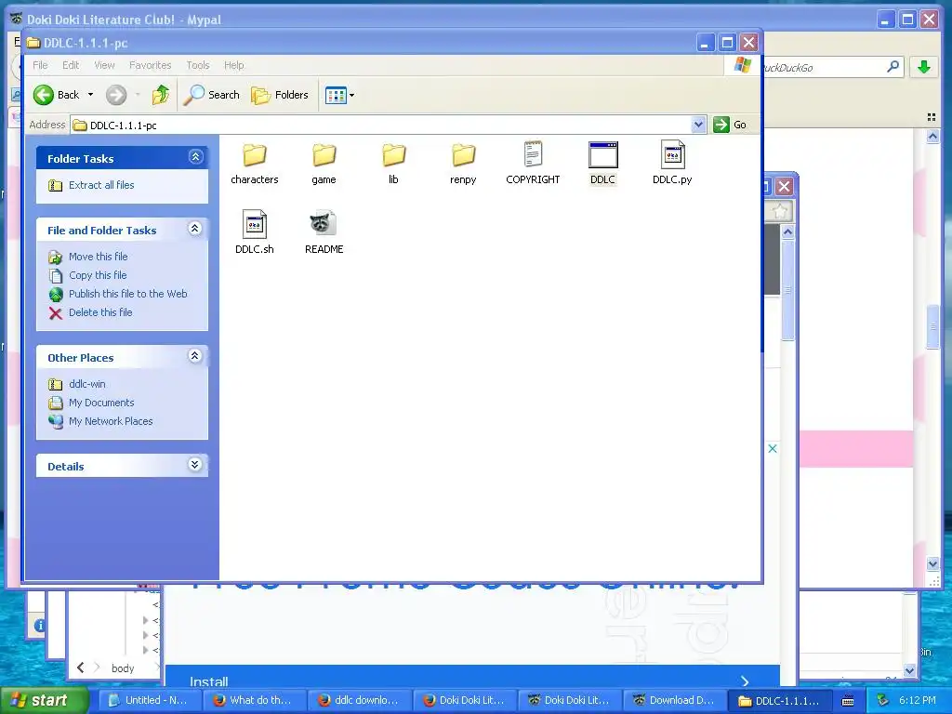
Task: Open the lib folder
Action: (393, 163)
